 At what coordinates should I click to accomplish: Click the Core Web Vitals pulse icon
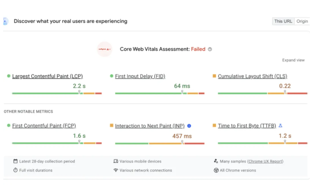[105, 49]
